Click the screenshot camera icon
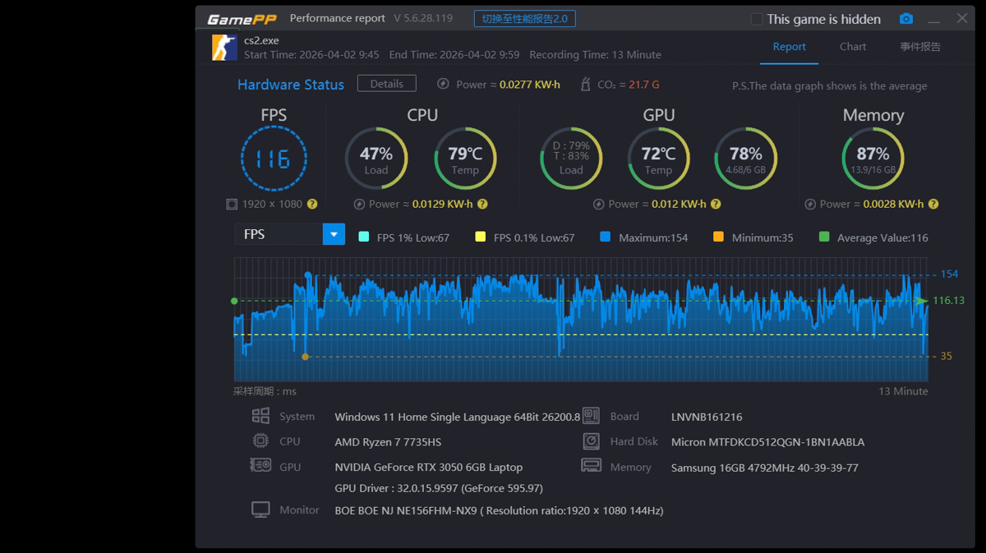The height and width of the screenshot is (553, 986). (905, 19)
